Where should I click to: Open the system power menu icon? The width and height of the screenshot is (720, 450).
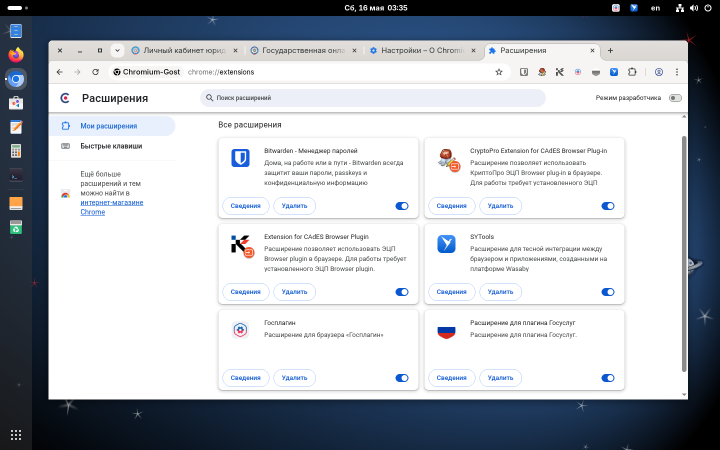[x=708, y=8]
